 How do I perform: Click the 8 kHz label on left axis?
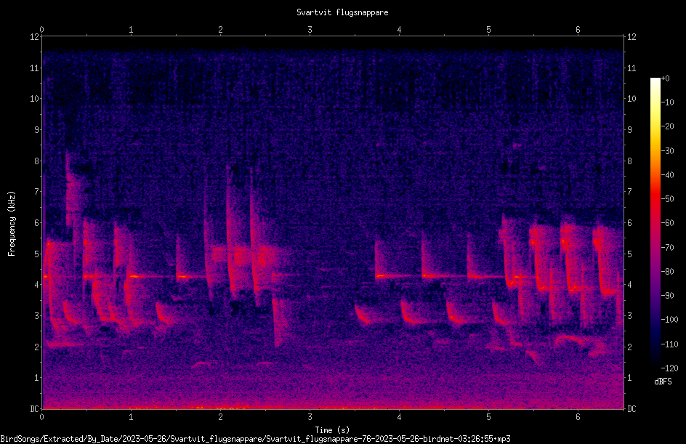(37, 161)
